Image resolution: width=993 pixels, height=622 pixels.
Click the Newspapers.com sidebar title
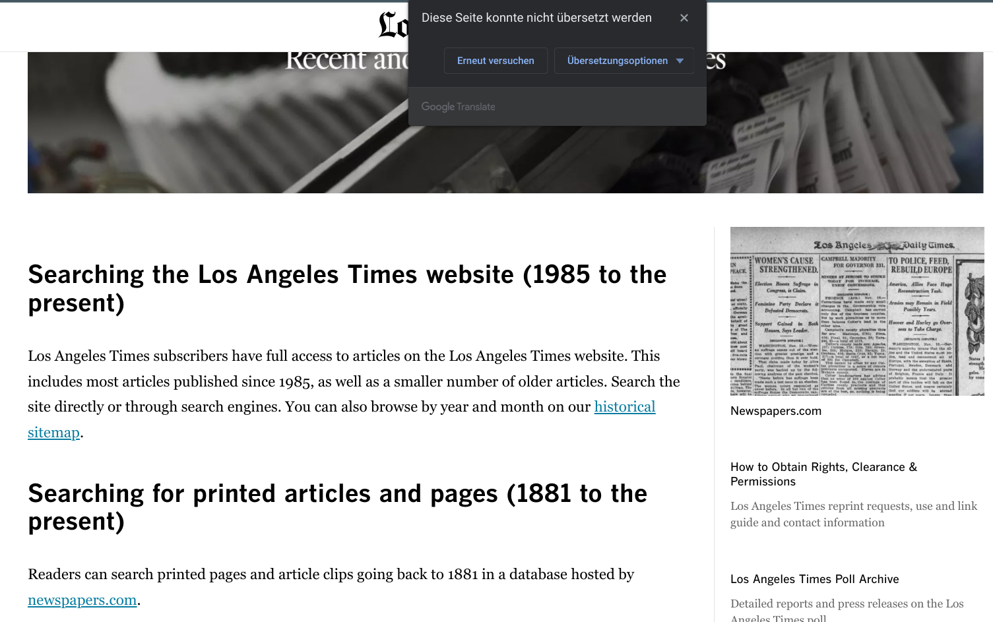click(776, 411)
